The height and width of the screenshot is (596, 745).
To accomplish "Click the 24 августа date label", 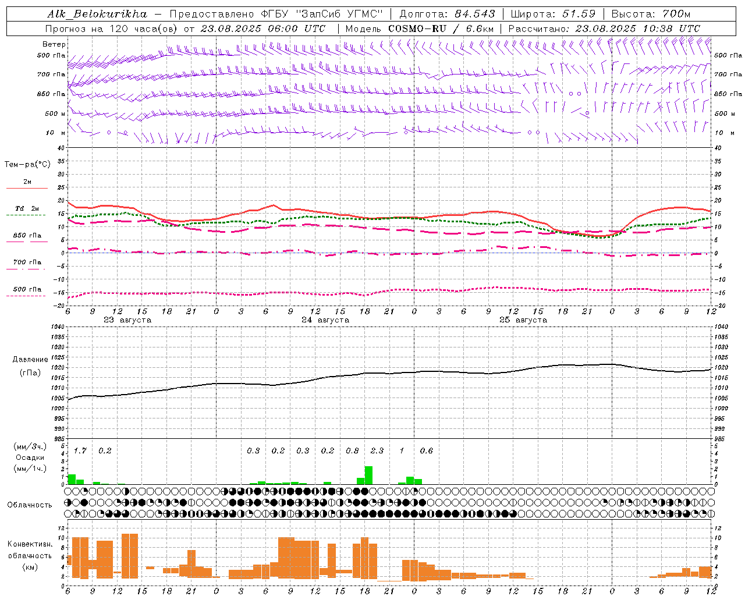I will click(x=325, y=320).
